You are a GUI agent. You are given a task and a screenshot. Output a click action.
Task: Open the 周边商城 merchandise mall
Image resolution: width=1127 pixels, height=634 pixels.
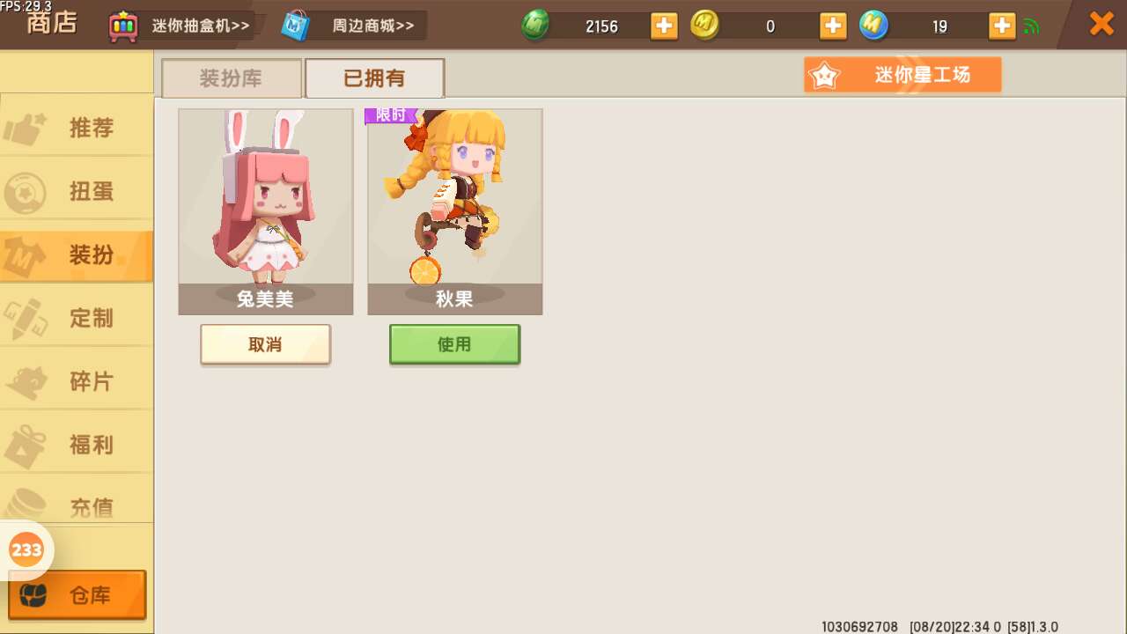[354, 26]
